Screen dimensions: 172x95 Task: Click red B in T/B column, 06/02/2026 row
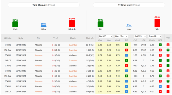click(x=126, y=50)
